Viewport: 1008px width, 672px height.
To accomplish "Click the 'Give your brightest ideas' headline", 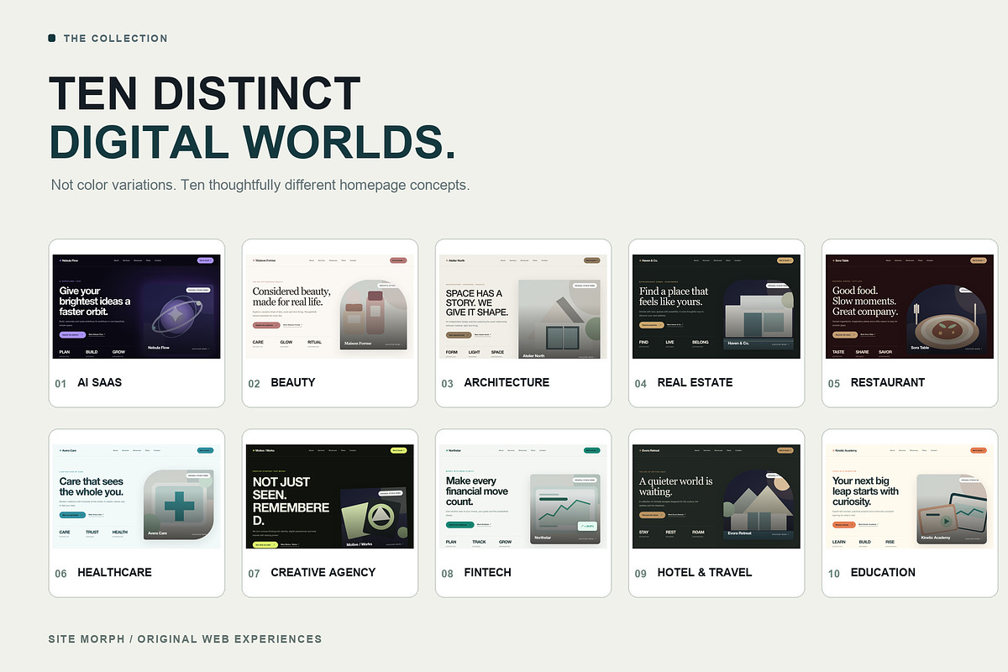I will [95, 301].
